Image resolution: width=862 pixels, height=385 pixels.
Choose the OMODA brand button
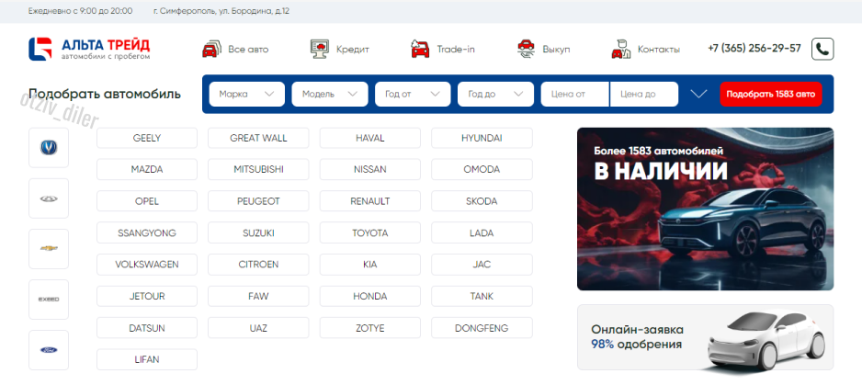pyautogui.click(x=482, y=169)
